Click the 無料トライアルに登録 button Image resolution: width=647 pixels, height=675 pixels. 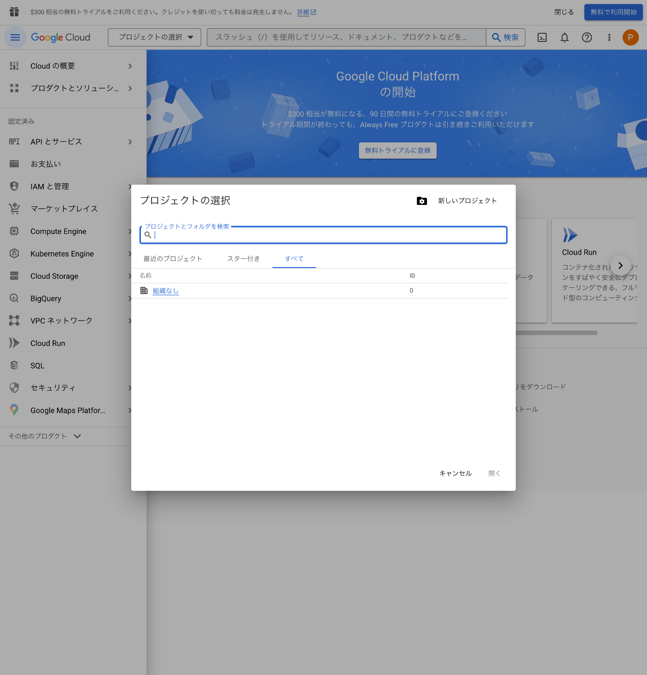[398, 150]
